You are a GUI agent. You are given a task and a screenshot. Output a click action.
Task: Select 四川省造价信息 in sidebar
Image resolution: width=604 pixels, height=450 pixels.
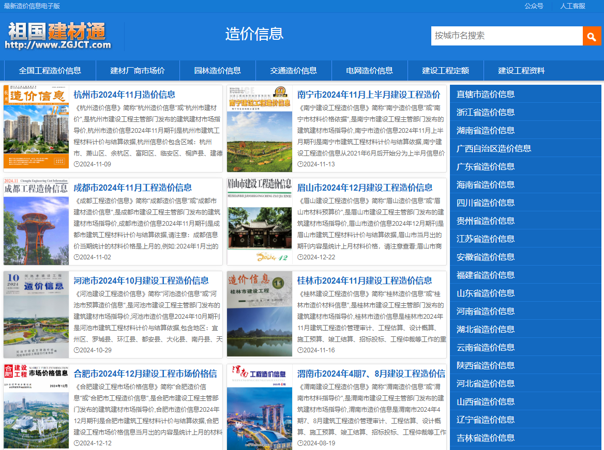click(525, 203)
